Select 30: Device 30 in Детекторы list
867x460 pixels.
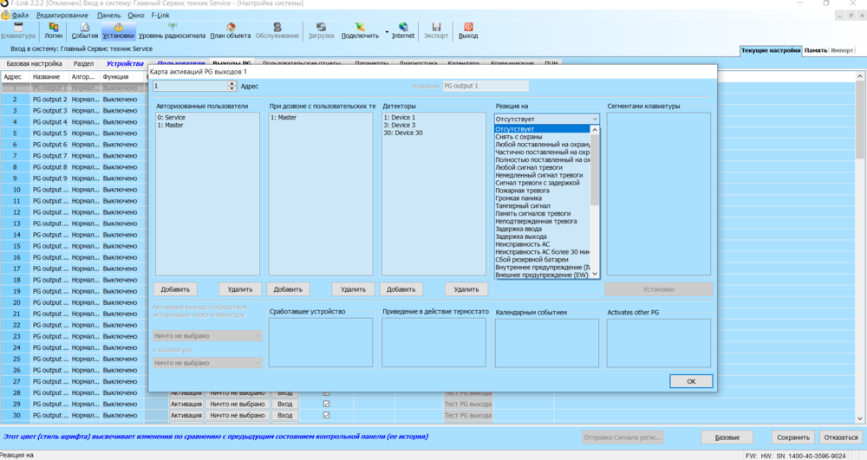(403, 133)
